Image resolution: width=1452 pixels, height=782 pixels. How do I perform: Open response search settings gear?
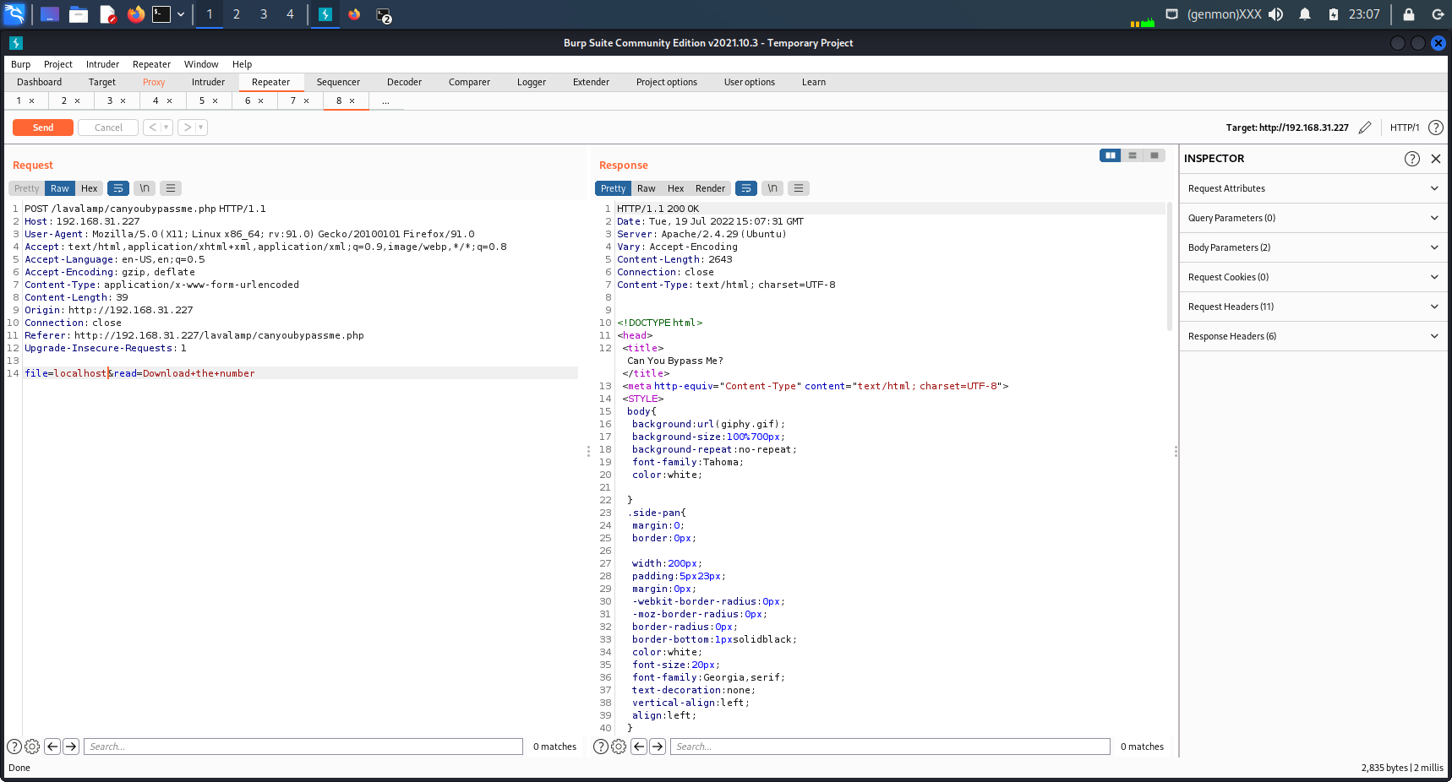[619, 747]
